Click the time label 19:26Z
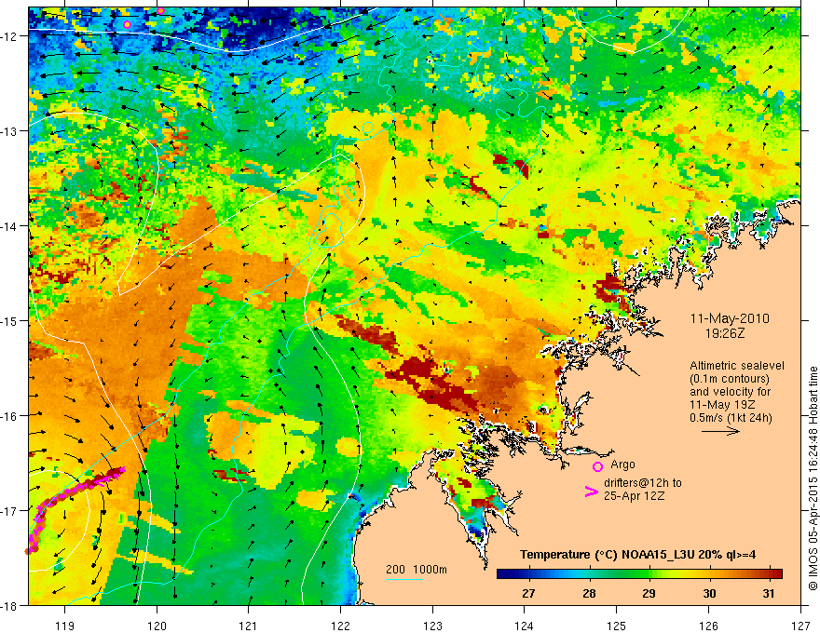This screenshot has width=820, height=633. (724, 332)
